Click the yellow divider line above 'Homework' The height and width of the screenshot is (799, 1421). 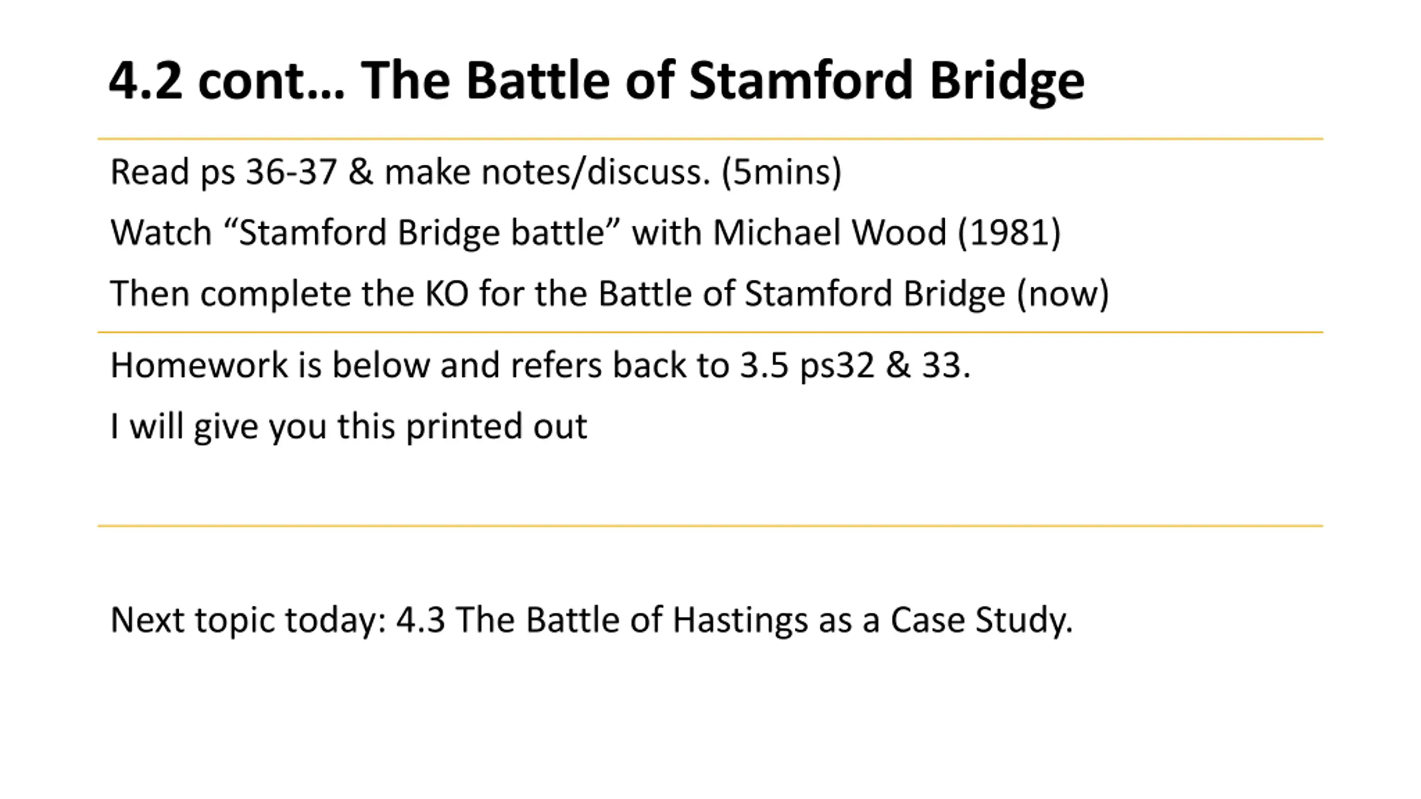click(710, 332)
